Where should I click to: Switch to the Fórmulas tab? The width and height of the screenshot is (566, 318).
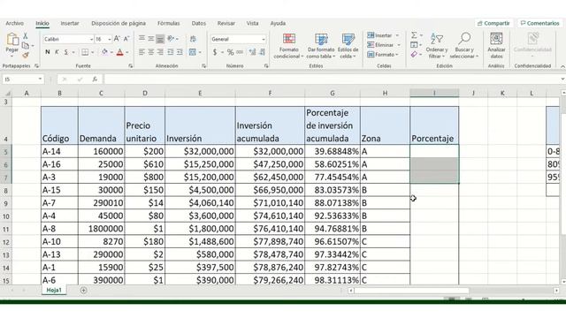tap(169, 23)
